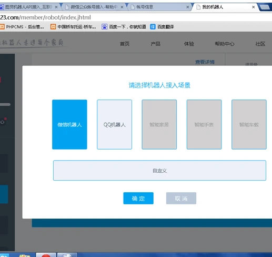The image size is (272, 257).
Task: Click the 查看详情 link
Action: coord(205,62)
